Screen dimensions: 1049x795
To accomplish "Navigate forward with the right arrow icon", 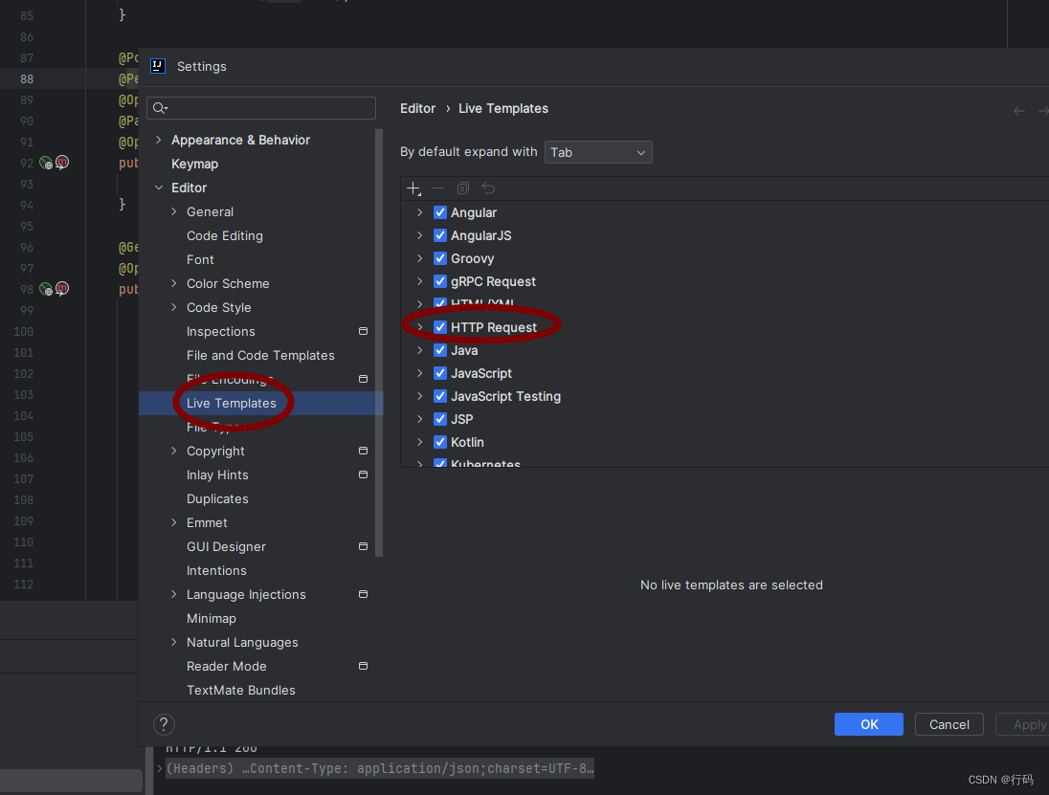I will click(1042, 110).
